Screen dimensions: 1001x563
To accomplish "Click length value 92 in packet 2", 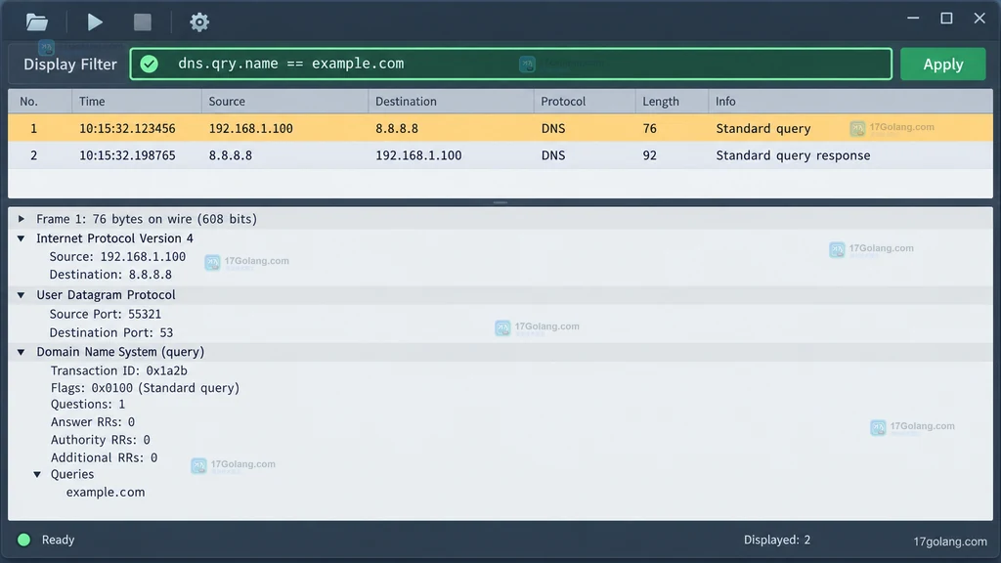I will click(x=649, y=155).
